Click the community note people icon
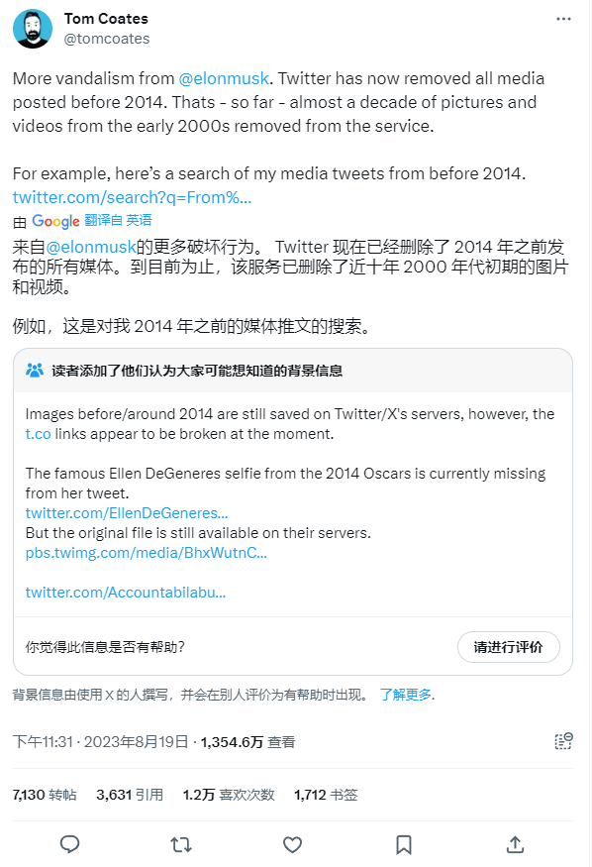This screenshot has width=592, height=867. coord(35,370)
